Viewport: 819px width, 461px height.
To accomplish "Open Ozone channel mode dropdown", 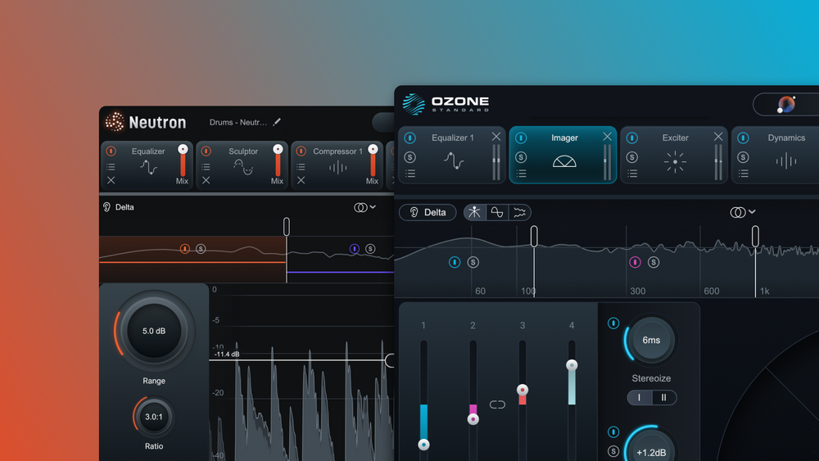I will (x=743, y=212).
